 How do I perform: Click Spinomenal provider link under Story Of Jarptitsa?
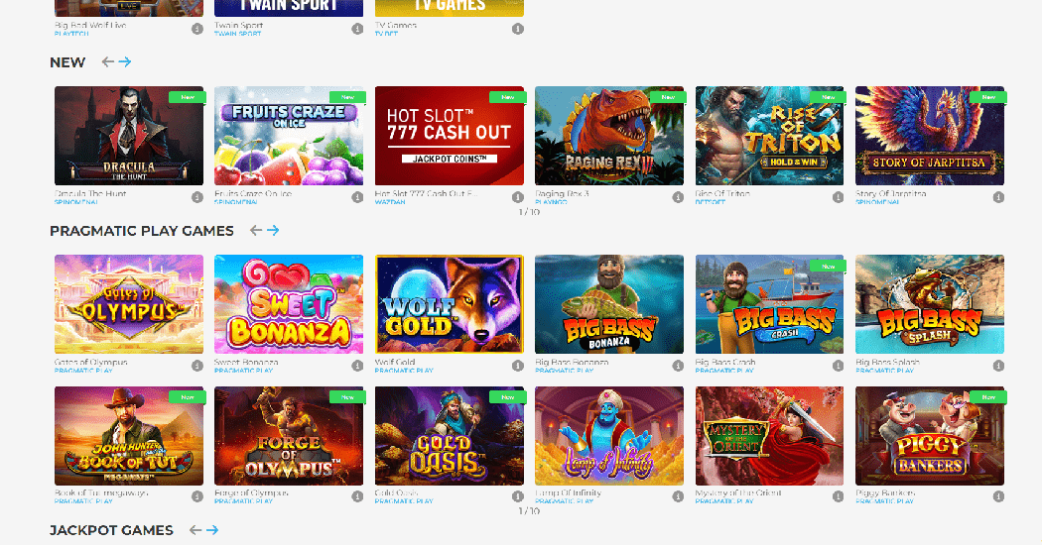tap(877, 202)
